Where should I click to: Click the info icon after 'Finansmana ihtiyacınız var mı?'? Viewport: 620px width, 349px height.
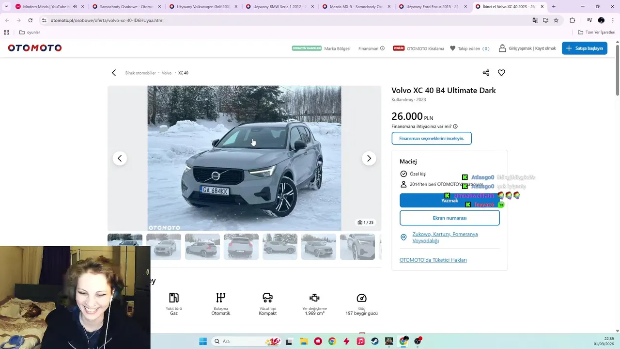(x=455, y=127)
